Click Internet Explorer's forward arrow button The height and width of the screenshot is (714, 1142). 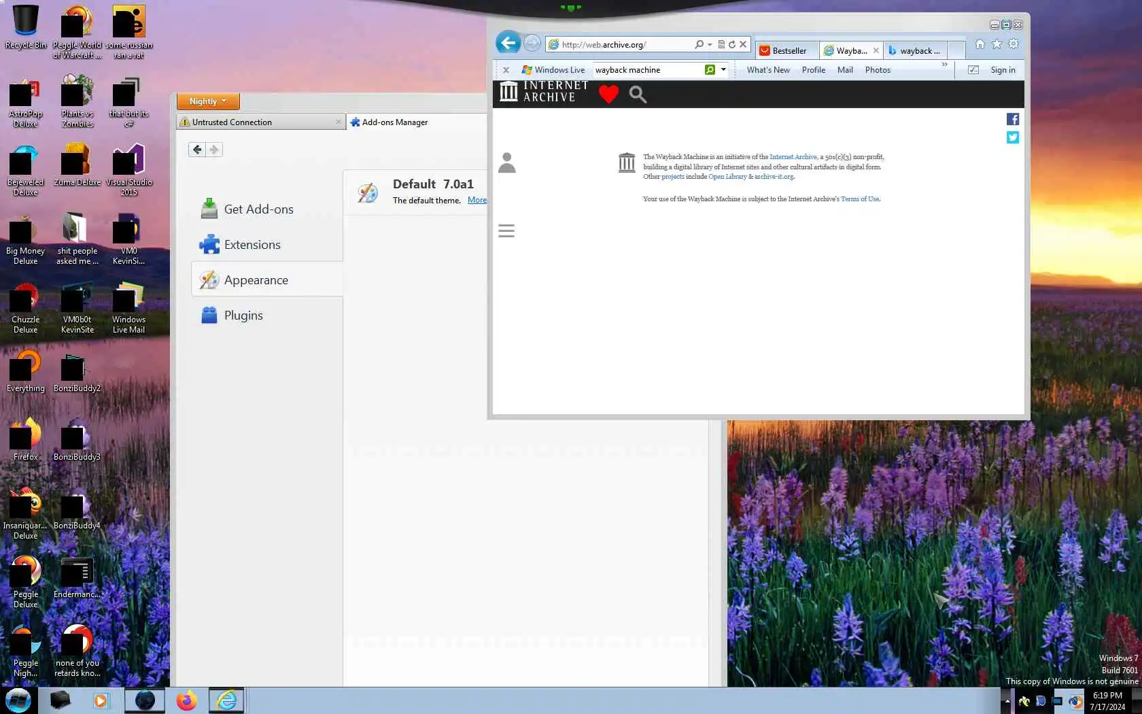(532, 44)
